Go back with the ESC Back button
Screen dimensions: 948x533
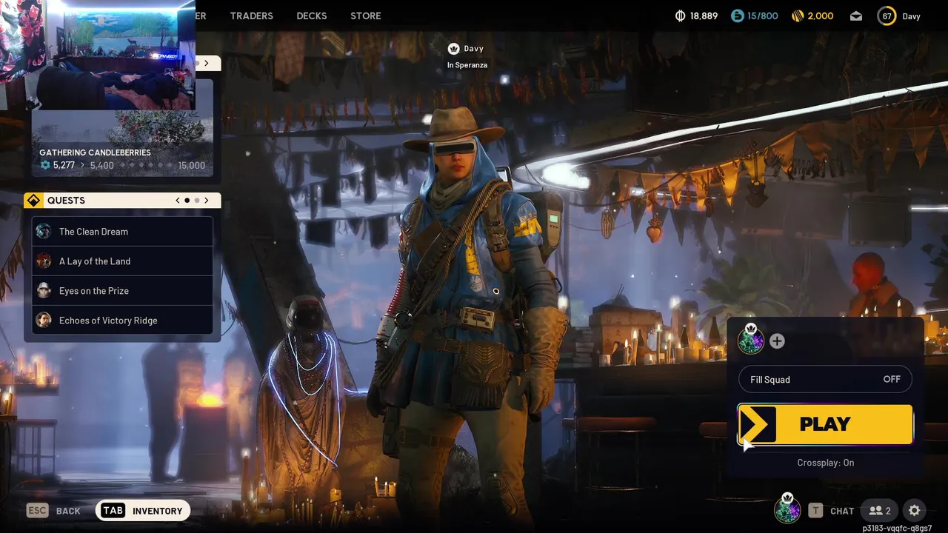53,511
